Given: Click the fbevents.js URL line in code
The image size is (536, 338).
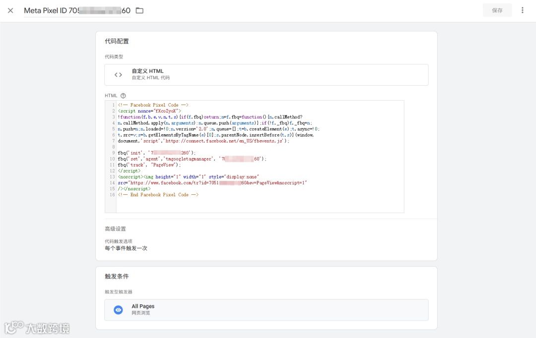Looking at the screenshot, I should 203,141.
